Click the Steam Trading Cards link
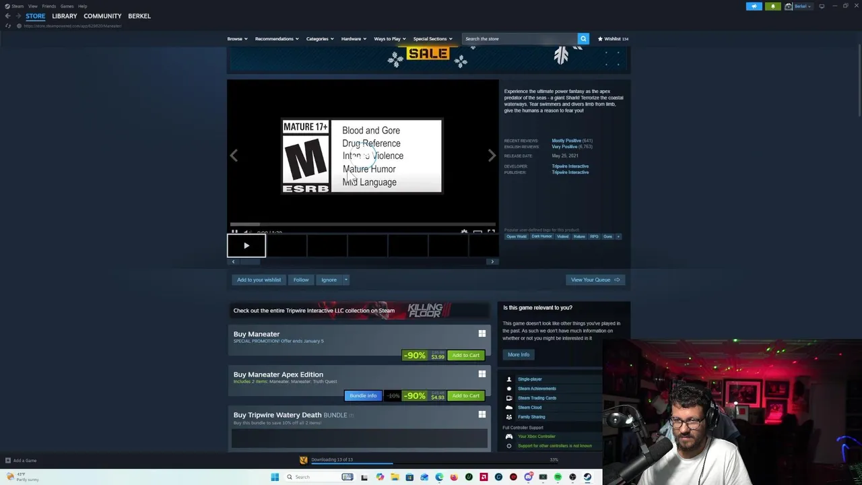Viewport: 862px width, 485px height. pos(537,398)
